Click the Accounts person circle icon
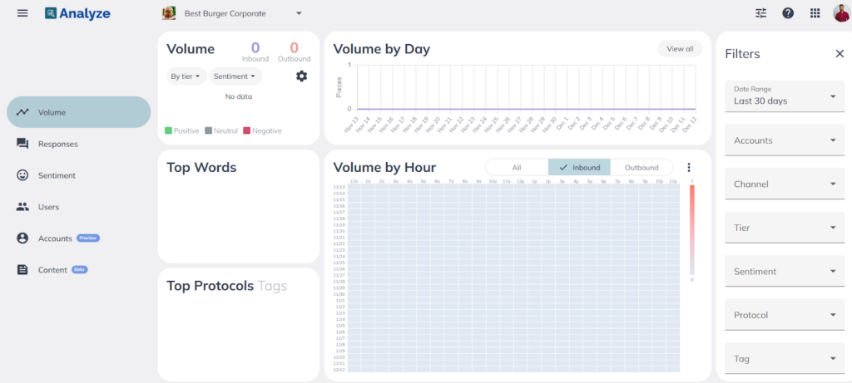852x383 pixels. click(22, 238)
